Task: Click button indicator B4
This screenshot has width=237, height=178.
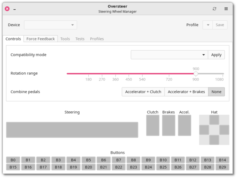Action: click(x=74, y=160)
